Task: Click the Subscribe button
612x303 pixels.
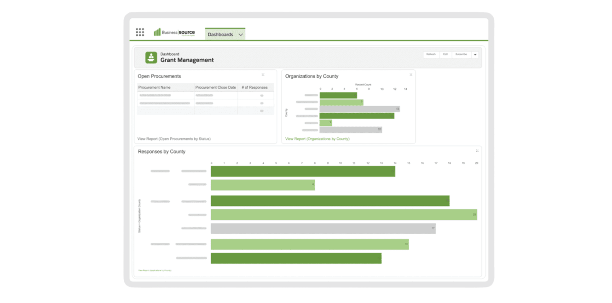Action: [461, 54]
